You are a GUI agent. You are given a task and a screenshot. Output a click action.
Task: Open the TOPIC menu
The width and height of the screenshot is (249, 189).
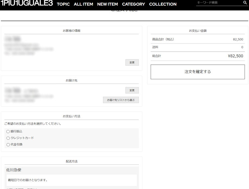tap(63, 4)
